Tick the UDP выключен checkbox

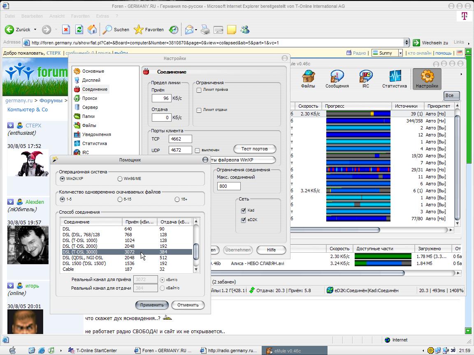click(x=197, y=150)
